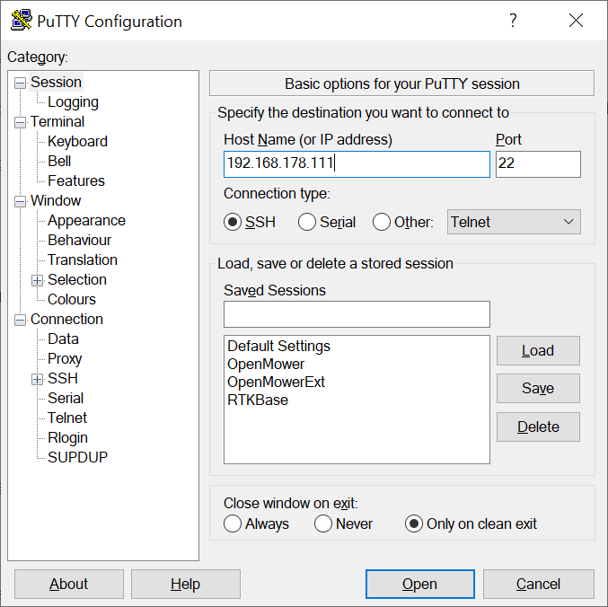The height and width of the screenshot is (607, 608).
Task: Select the Colours category
Action: pyautogui.click(x=72, y=300)
